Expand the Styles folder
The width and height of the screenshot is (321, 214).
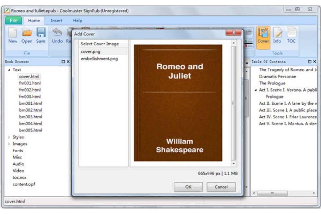tap(9, 137)
